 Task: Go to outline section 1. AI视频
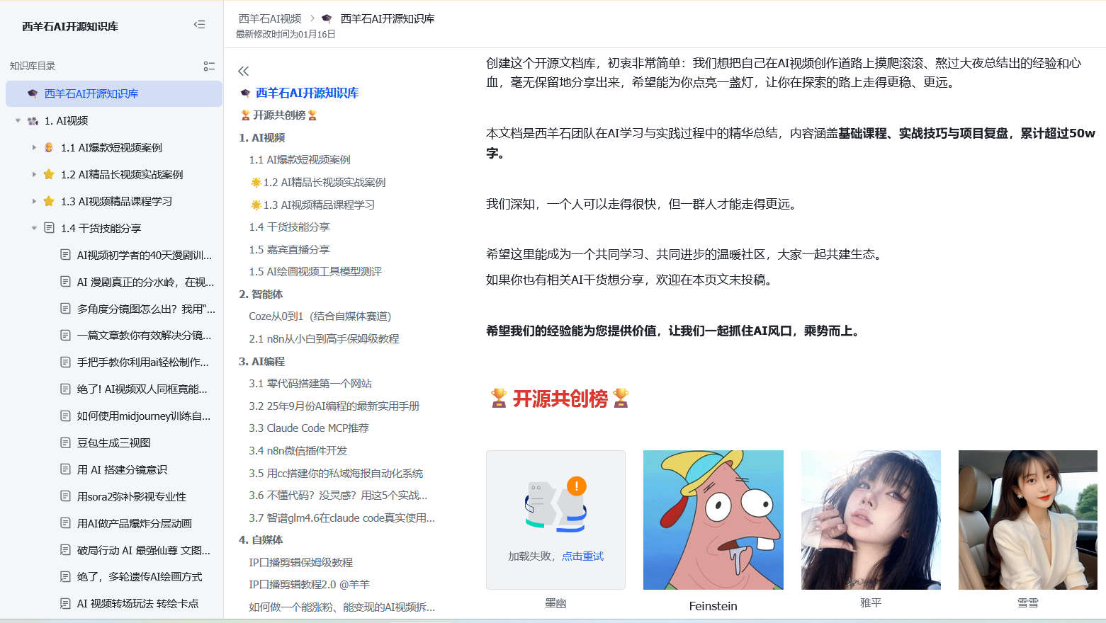pyautogui.click(x=262, y=137)
